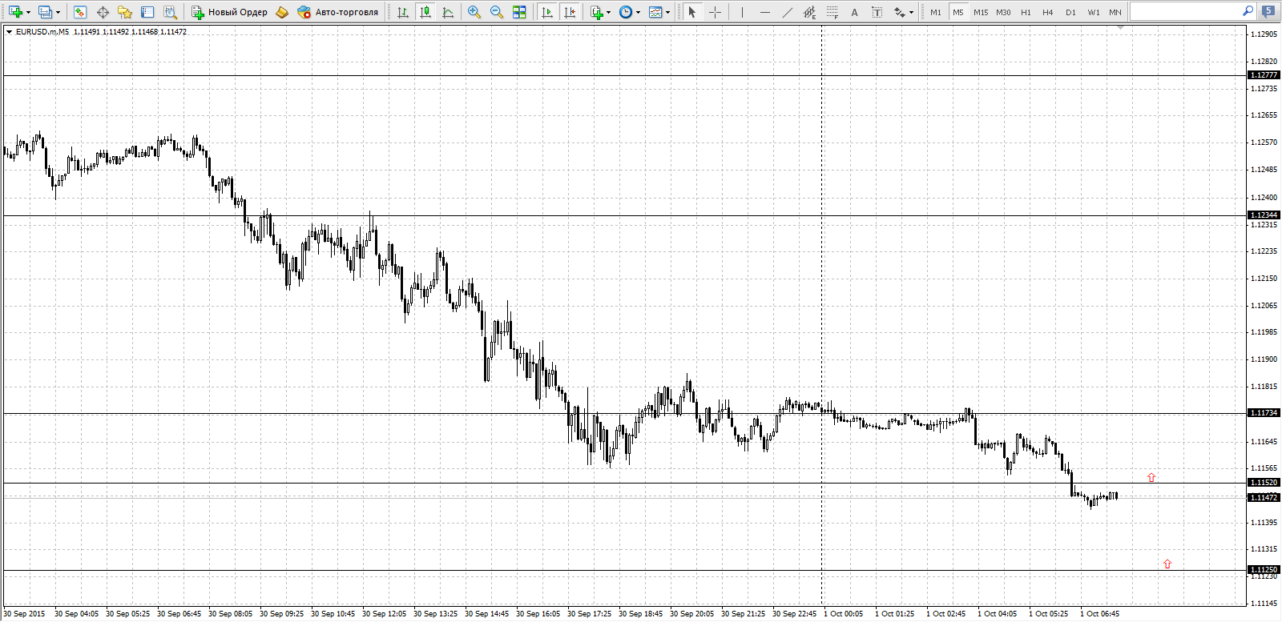This screenshot has height=622, width=1282.
Task: Click the 1.11734 horizontal line price label
Action: click(1264, 413)
